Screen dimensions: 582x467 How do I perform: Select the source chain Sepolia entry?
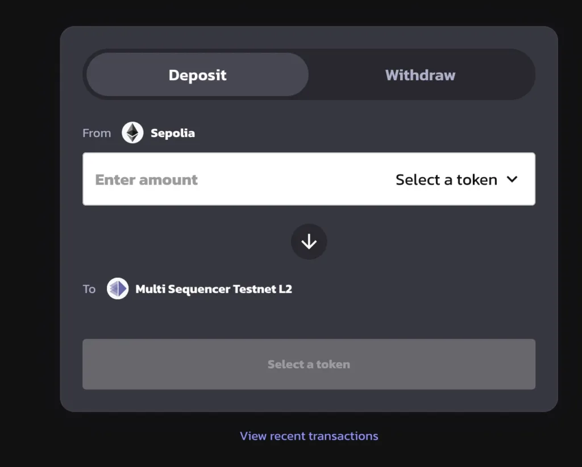(158, 133)
